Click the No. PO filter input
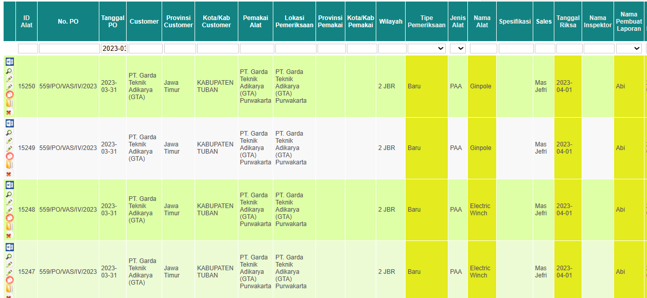 69,48
